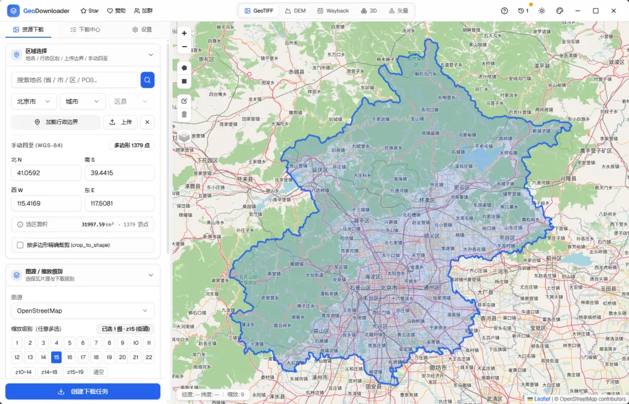Clear the boundary with the X button
Image resolution: width=629 pixels, height=404 pixels.
tap(147, 122)
